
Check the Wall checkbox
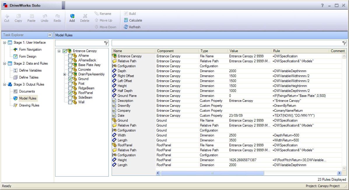coord(70,102)
